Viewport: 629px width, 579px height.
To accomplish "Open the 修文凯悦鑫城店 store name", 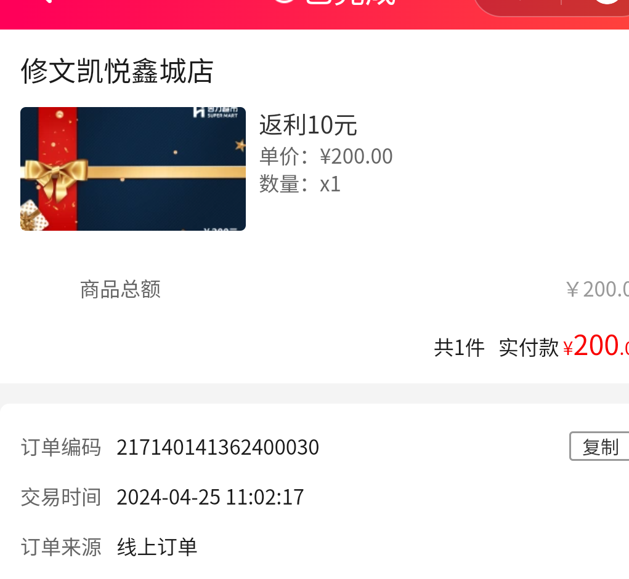I will [x=116, y=71].
